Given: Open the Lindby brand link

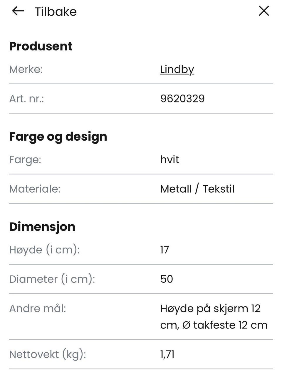Looking at the screenshot, I should click(x=177, y=69).
